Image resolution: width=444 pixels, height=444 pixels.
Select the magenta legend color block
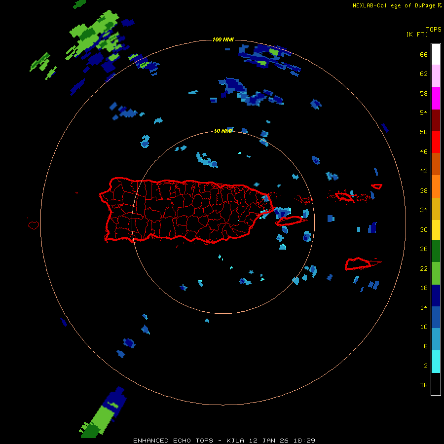pyautogui.click(x=436, y=98)
